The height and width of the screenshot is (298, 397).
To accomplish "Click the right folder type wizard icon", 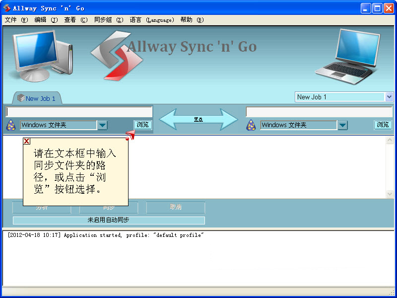I will [x=251, y=125].
